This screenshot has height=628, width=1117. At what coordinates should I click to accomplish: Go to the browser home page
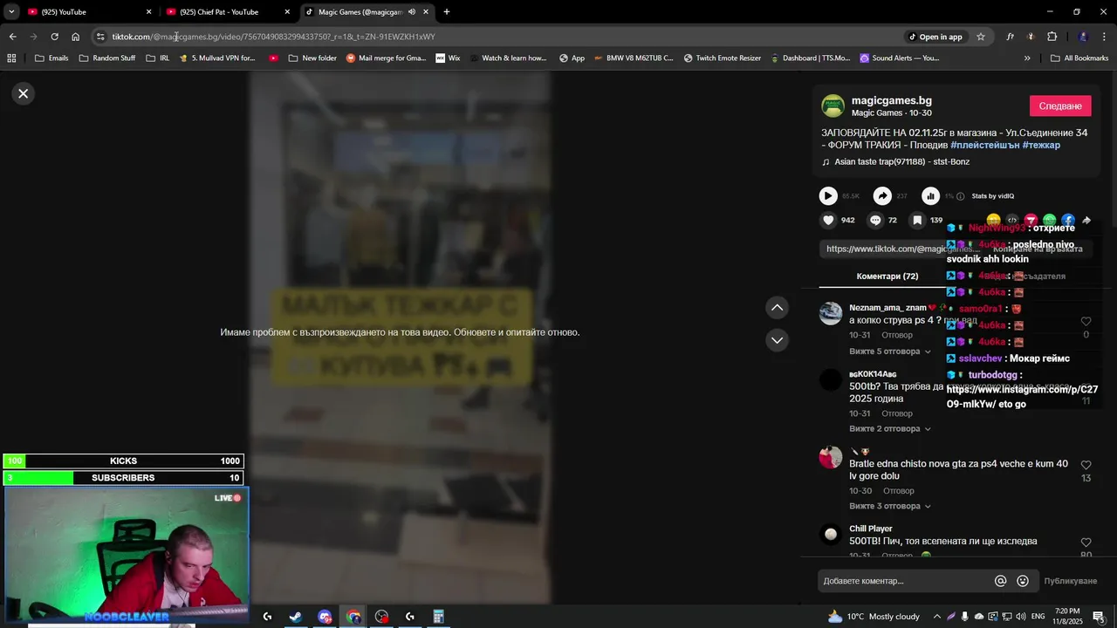76,37
